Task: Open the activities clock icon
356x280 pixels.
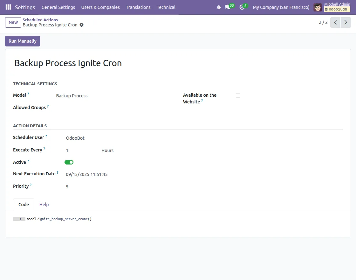Action: 242,7
